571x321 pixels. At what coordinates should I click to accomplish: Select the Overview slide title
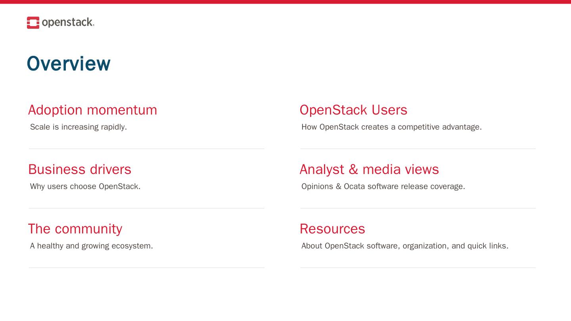(x=69, y=63)
